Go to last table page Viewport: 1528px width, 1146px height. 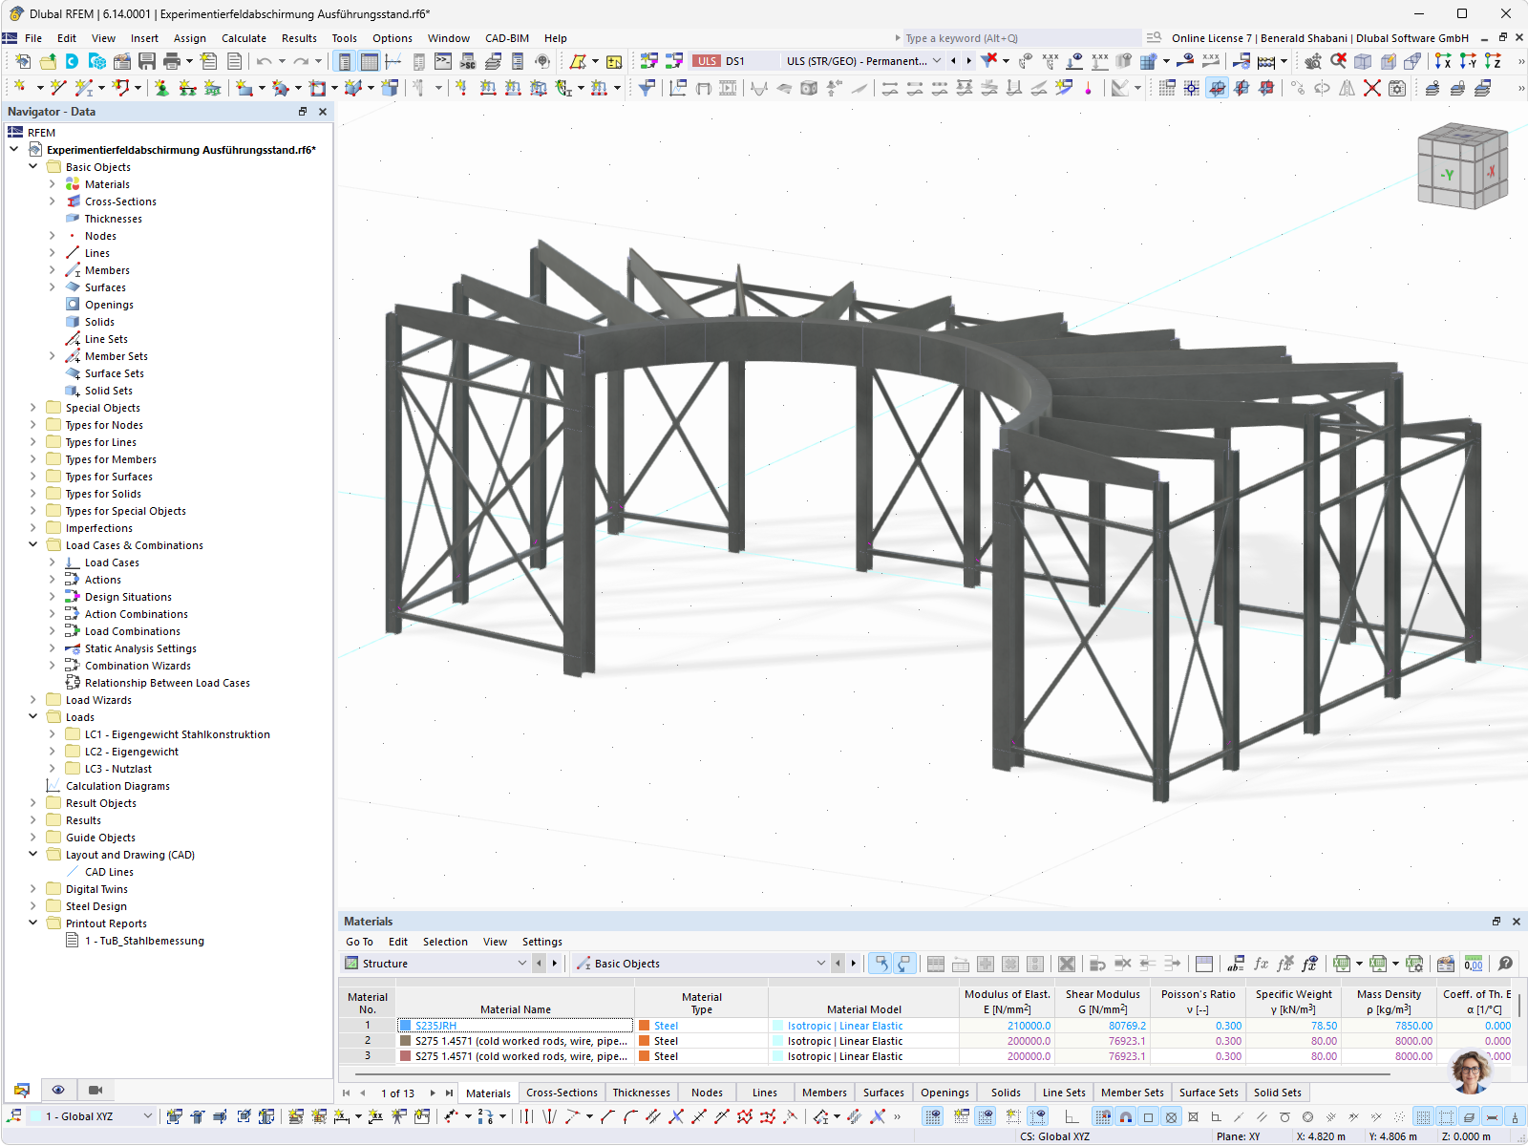pyautogui.click(x=449, y=1093)
